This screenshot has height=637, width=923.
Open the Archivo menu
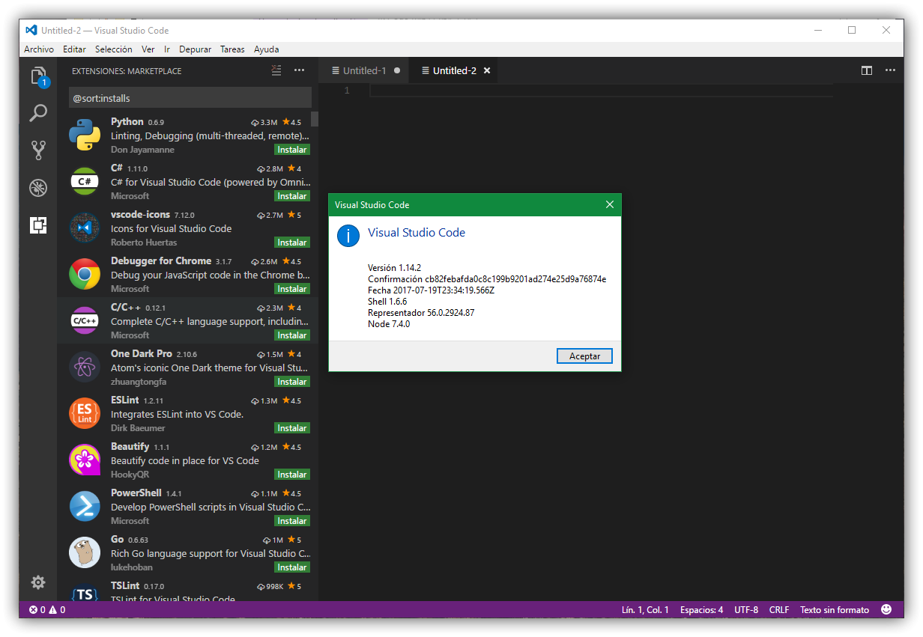tap(39, 49)
